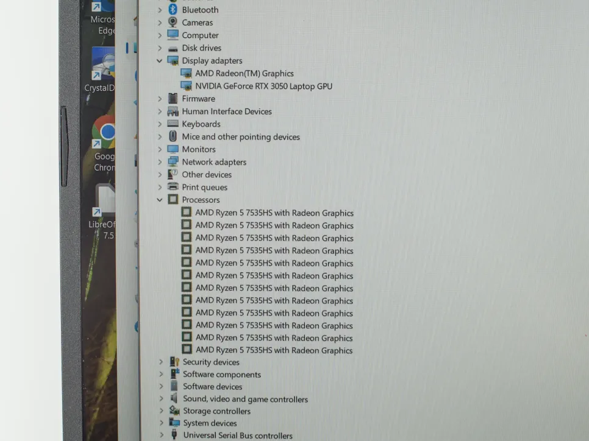Click the Security devices icon
589x441 pixels.
[174, 362]
